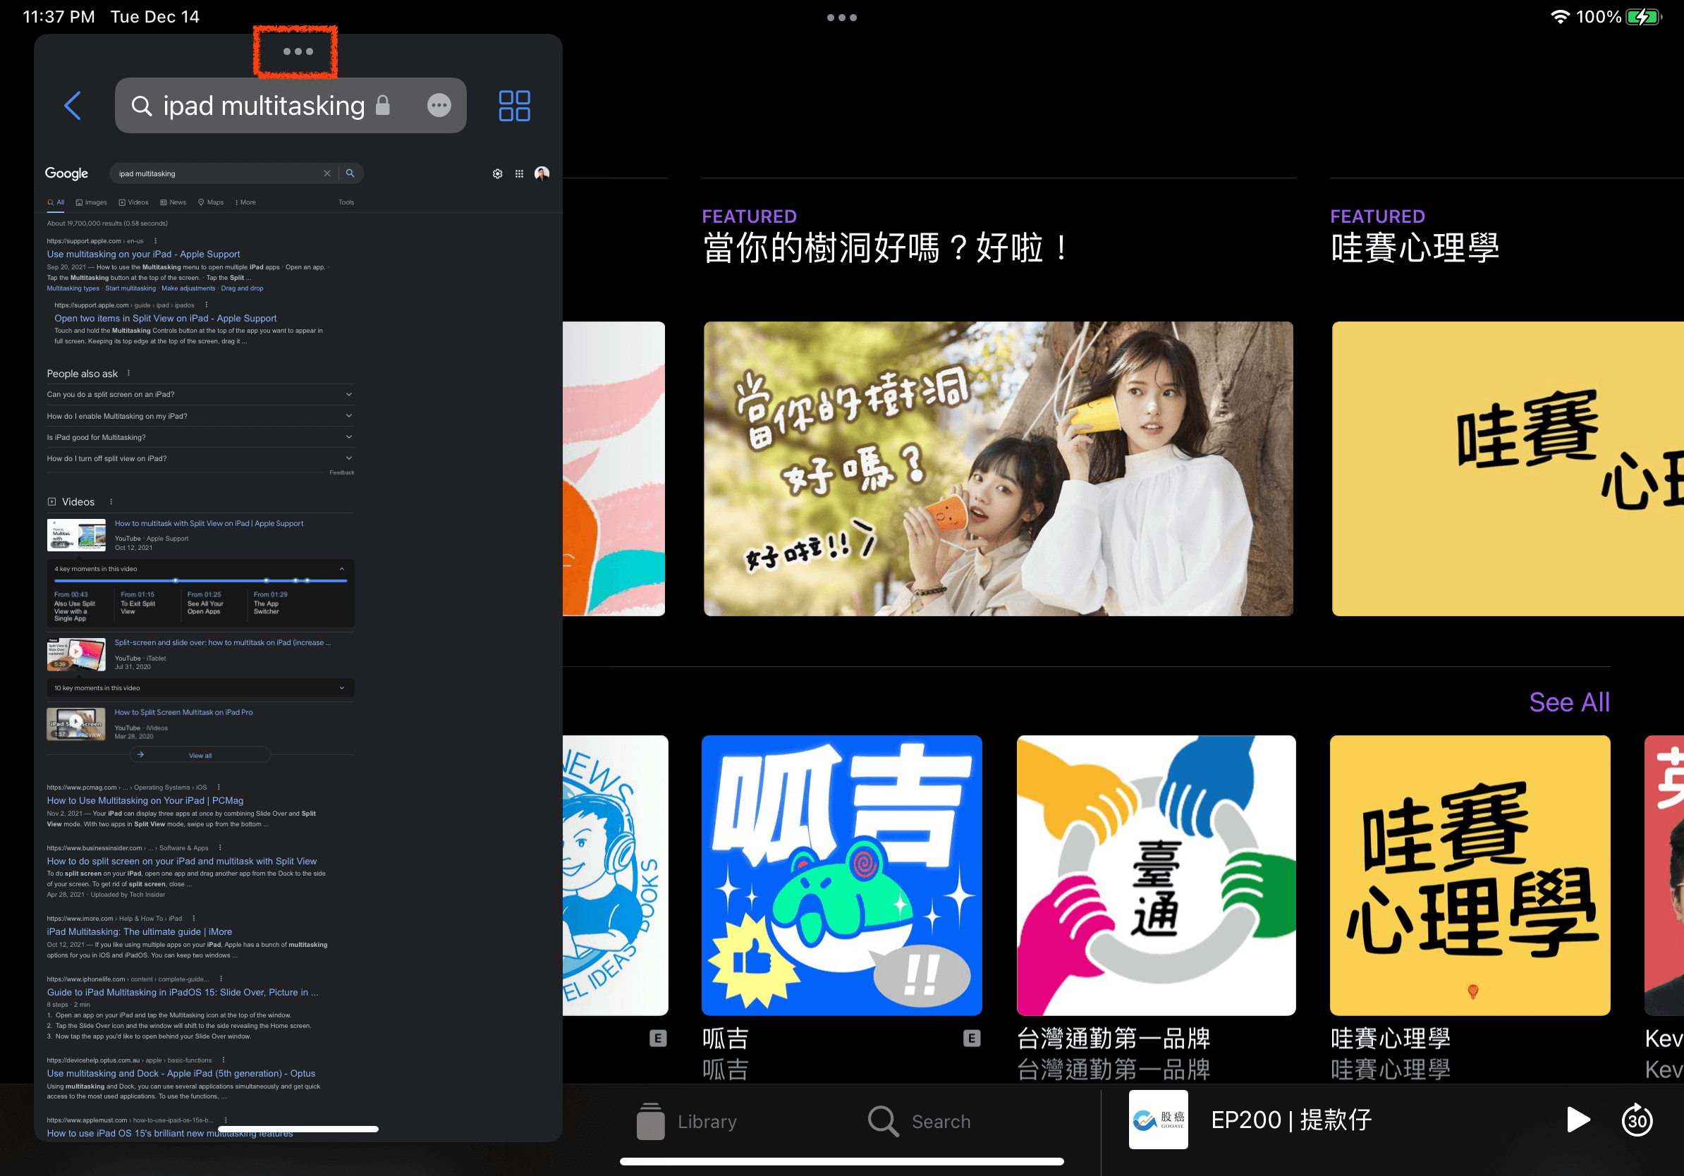Open the Google apps grid
This screenshot has height=1176, width=1684.
point(519,173)
